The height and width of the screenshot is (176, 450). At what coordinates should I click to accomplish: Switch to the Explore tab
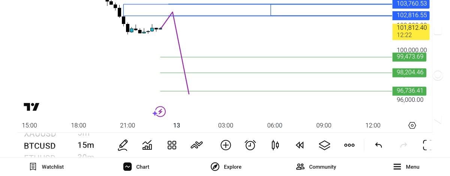point(226,167)
